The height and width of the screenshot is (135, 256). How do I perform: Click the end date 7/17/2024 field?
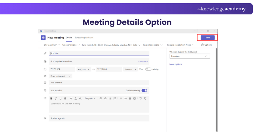pyautogui.click(x=109, y=69)
